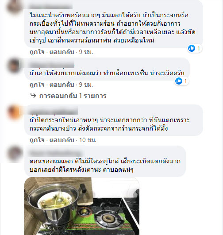Like the resin comment via ถูกใจ
This screenshot has height=235, width=223.
(x=37, y=85)
